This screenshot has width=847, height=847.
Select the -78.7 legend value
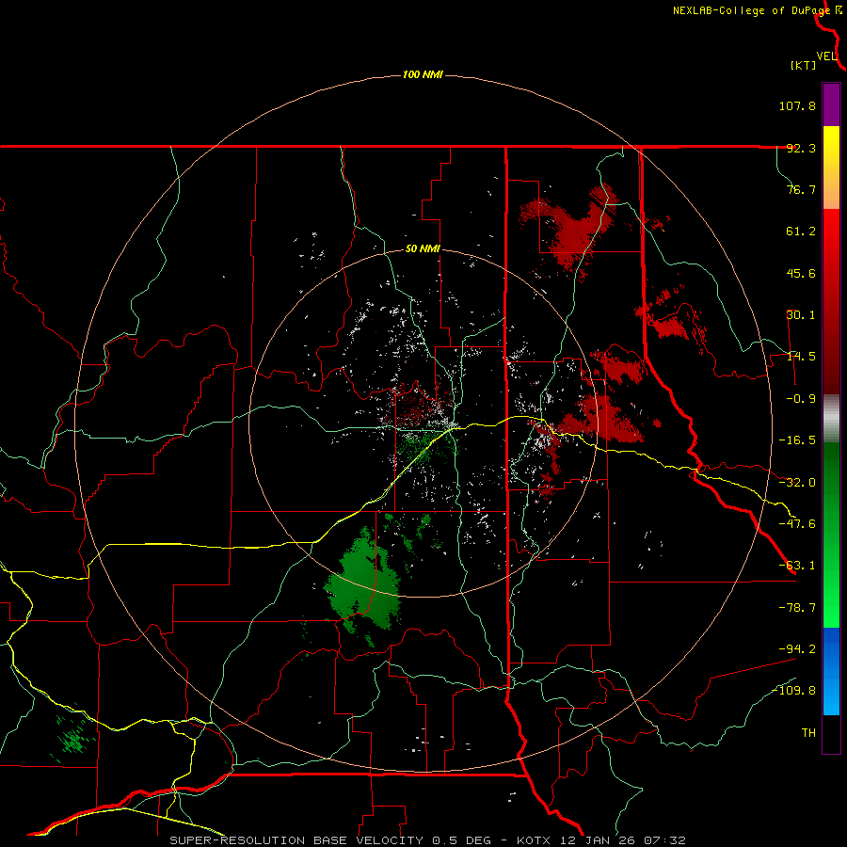coord(797,608)
